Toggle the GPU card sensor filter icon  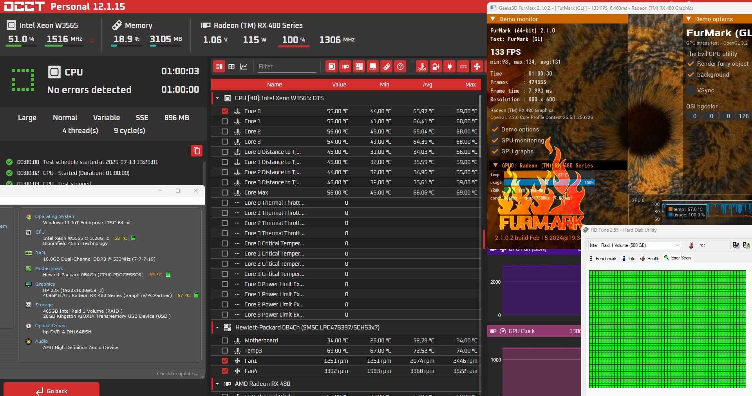345,67
